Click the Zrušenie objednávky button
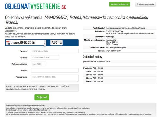Image resolution: width=161 pixels, height=122 pixels. pyautogui.click(x=145, y=4)
